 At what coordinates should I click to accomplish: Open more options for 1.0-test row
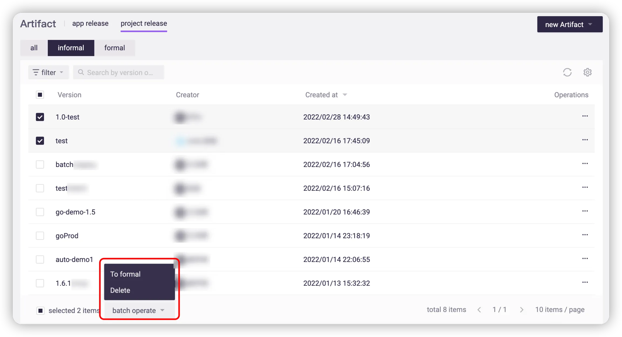(x=585, y=116)
